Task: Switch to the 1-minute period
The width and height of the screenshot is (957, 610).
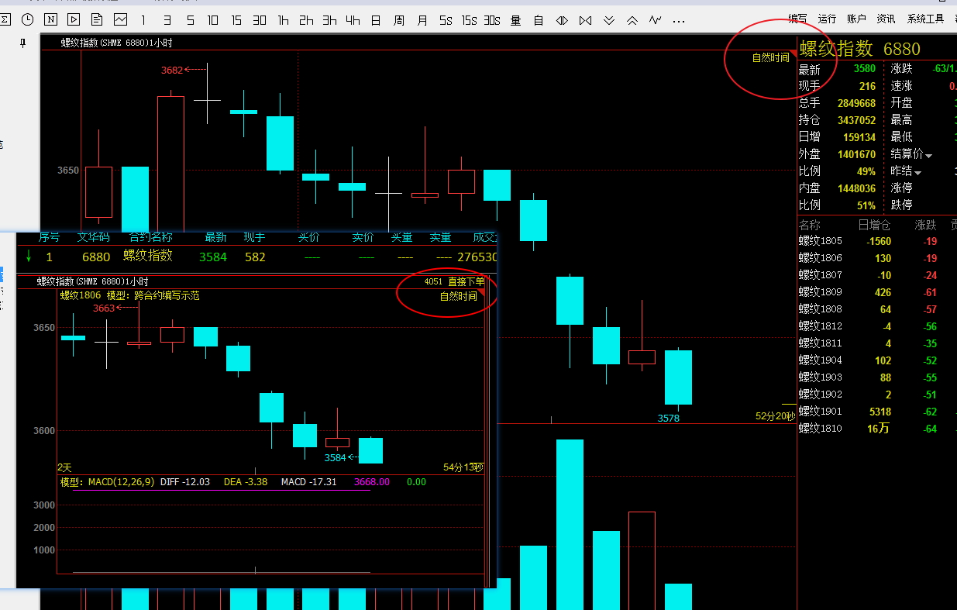Action: (143, 19)
